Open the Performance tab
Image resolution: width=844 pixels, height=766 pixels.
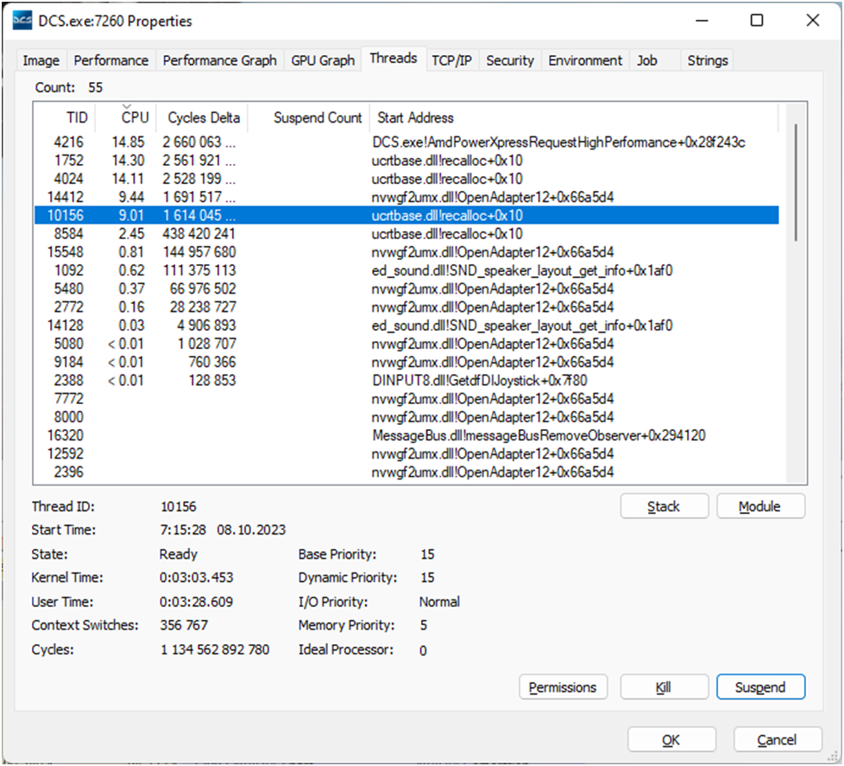110,60
